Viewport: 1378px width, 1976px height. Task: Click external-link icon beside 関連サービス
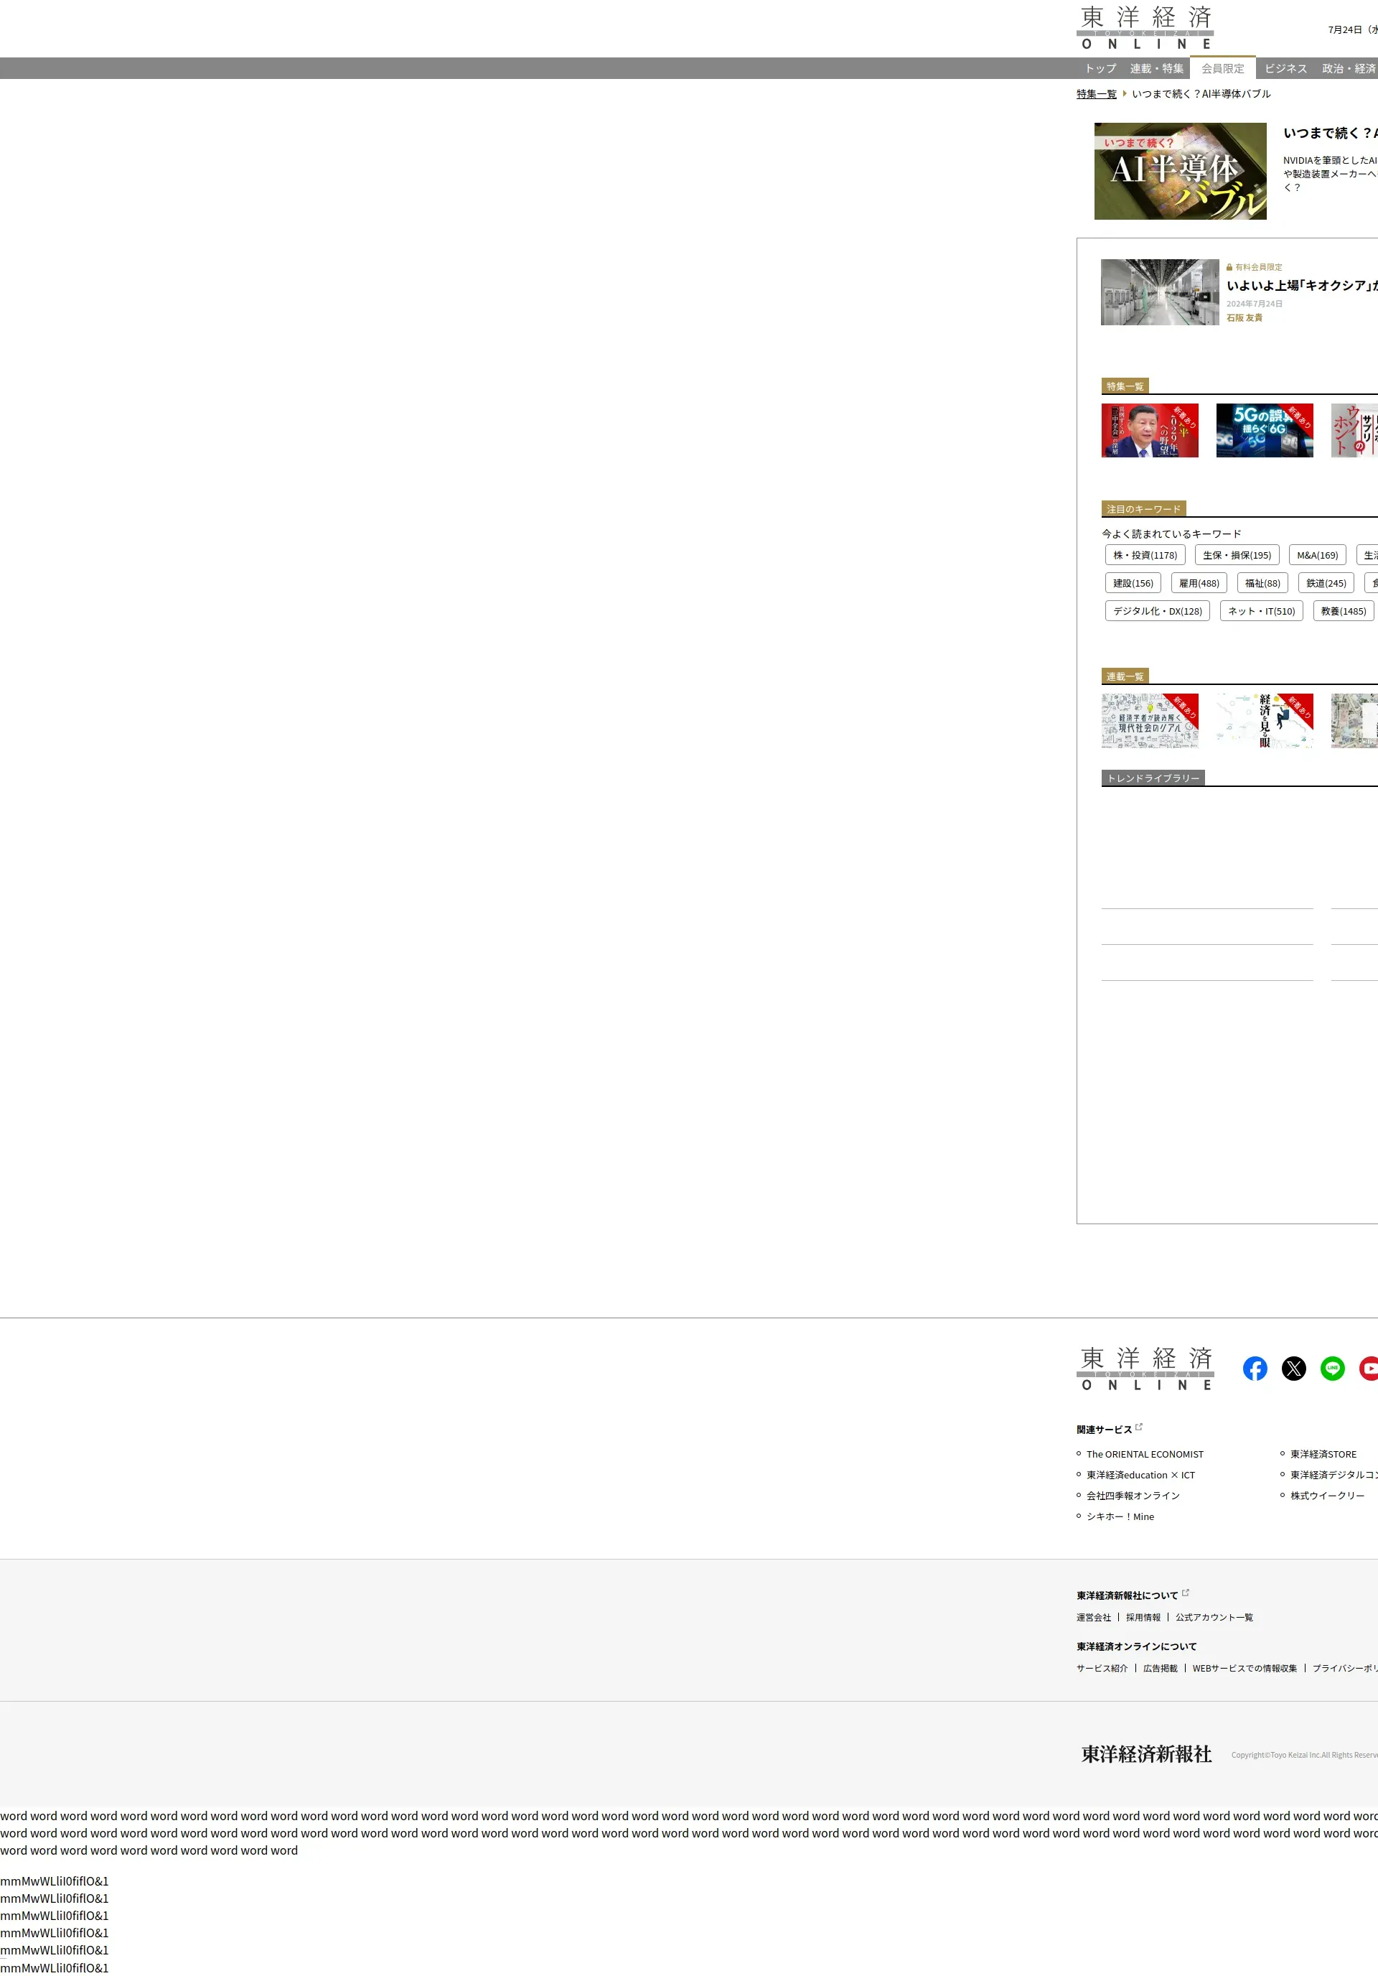(x=1139, y=1427)
